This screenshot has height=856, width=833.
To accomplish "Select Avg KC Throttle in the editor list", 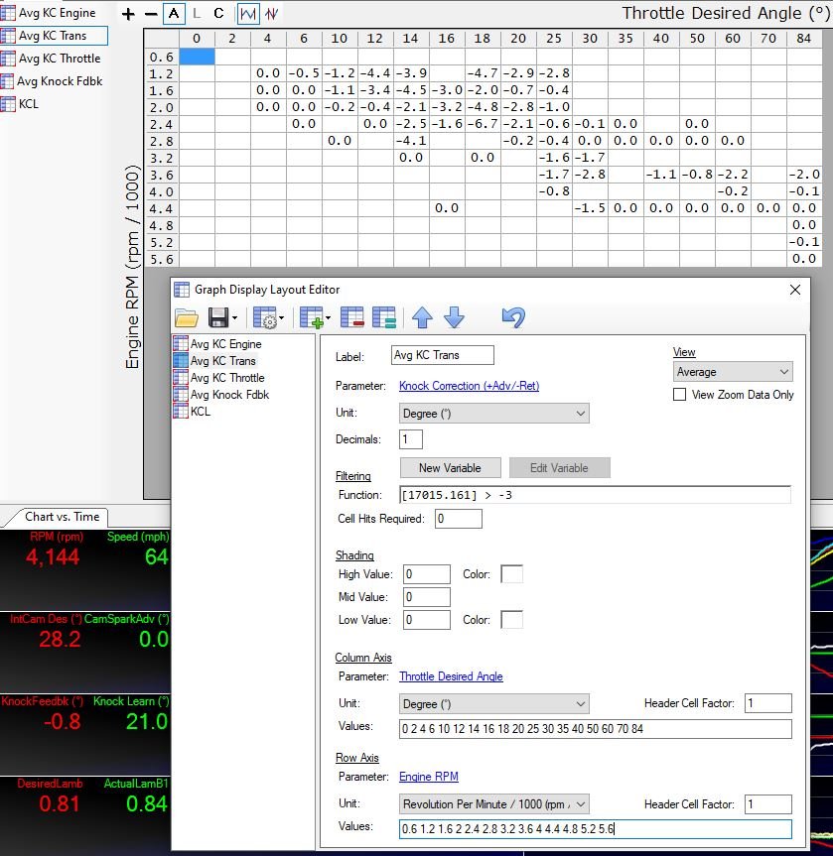I will 219,378.
